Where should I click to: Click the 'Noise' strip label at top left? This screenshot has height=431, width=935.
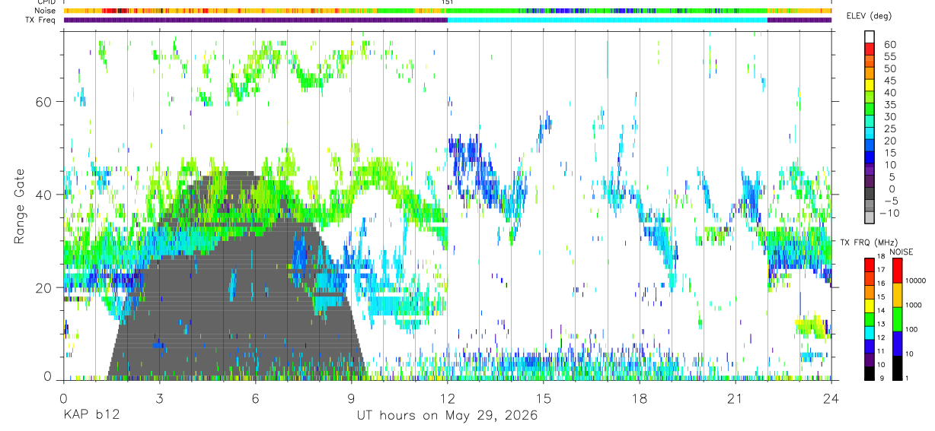[x=45, y=11]
